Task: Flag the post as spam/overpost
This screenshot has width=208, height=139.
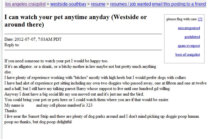Action: [189, 46]
